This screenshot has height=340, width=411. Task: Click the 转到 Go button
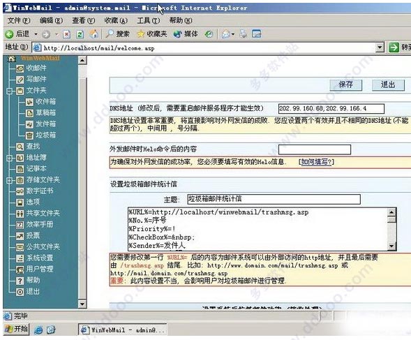[x=399, y=47]
